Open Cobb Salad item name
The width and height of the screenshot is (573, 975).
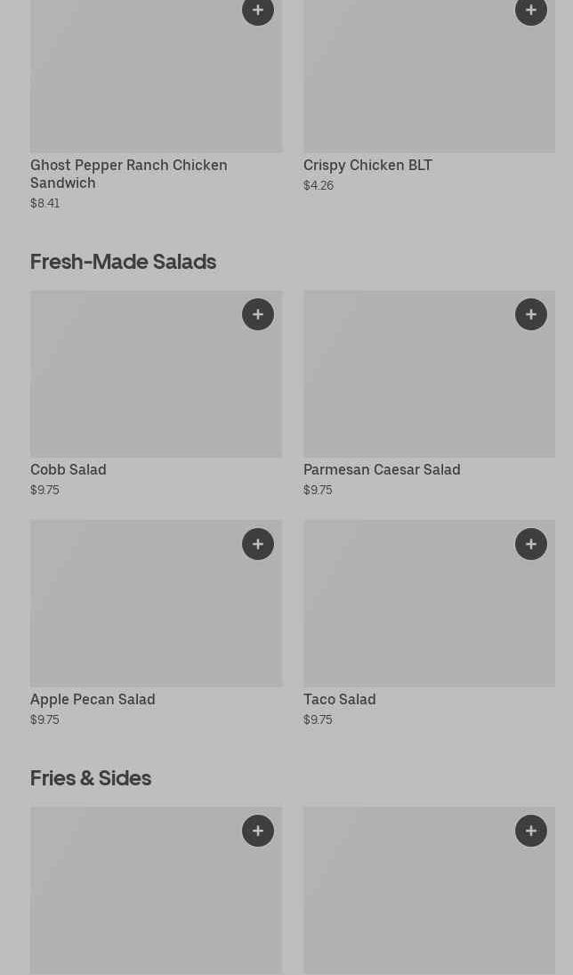[x=69, y=469]
